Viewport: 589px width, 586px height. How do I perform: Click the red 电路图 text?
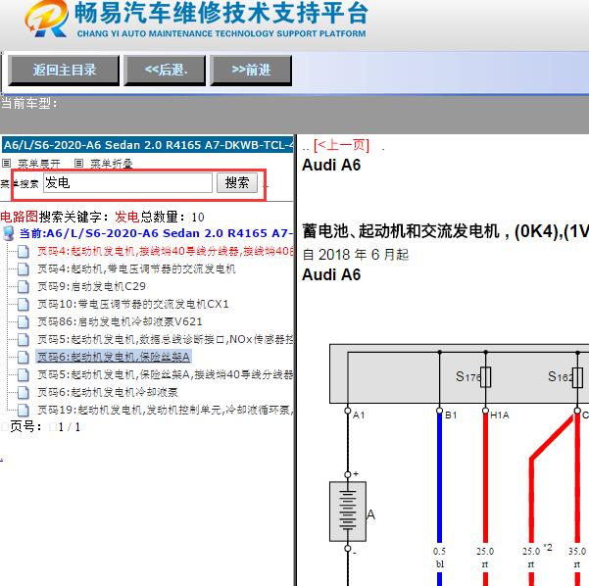pos(20,217)
